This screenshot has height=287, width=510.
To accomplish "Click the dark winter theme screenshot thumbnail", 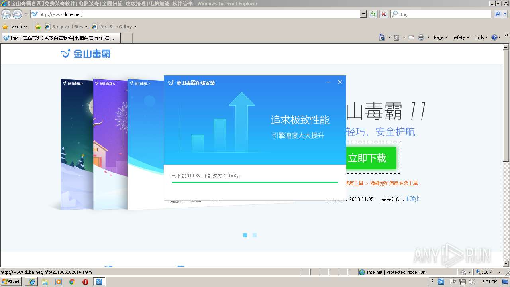I will [x=77, y=143].
